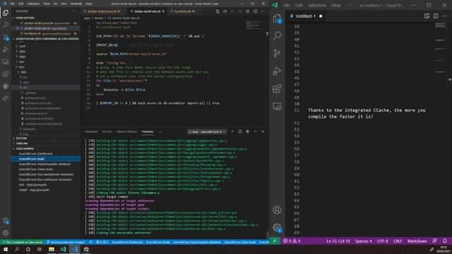
Task: Open Help menu in left VS Code window
Action: pos(88,4)
